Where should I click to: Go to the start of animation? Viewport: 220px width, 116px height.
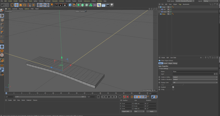coord(98,97)
